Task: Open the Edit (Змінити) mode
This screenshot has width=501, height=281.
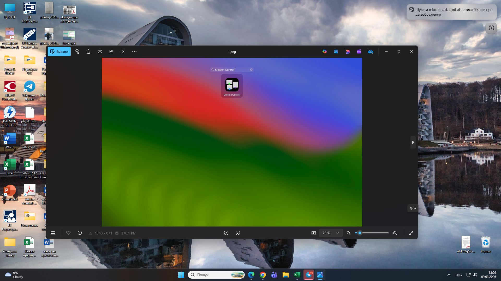Action: click(59, 52)
